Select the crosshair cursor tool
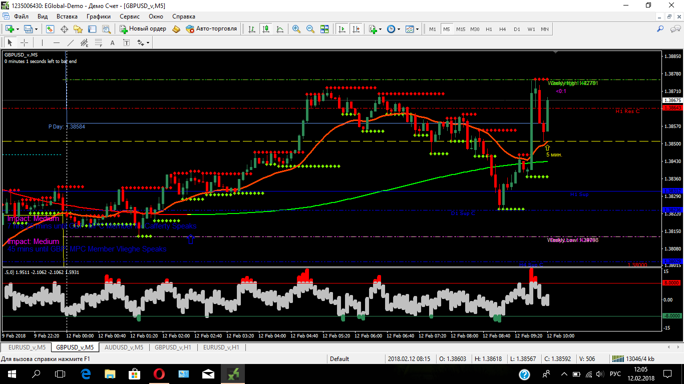Viewport: 684px width, 384px height. (x=24, y=42)
